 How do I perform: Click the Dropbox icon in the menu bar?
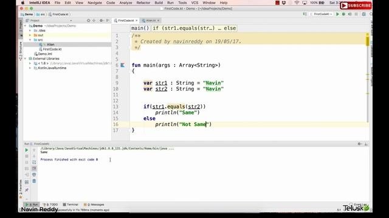(284, 2)
